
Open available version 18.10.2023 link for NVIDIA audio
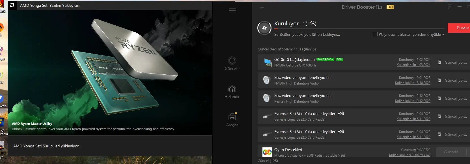pos(413,83)
